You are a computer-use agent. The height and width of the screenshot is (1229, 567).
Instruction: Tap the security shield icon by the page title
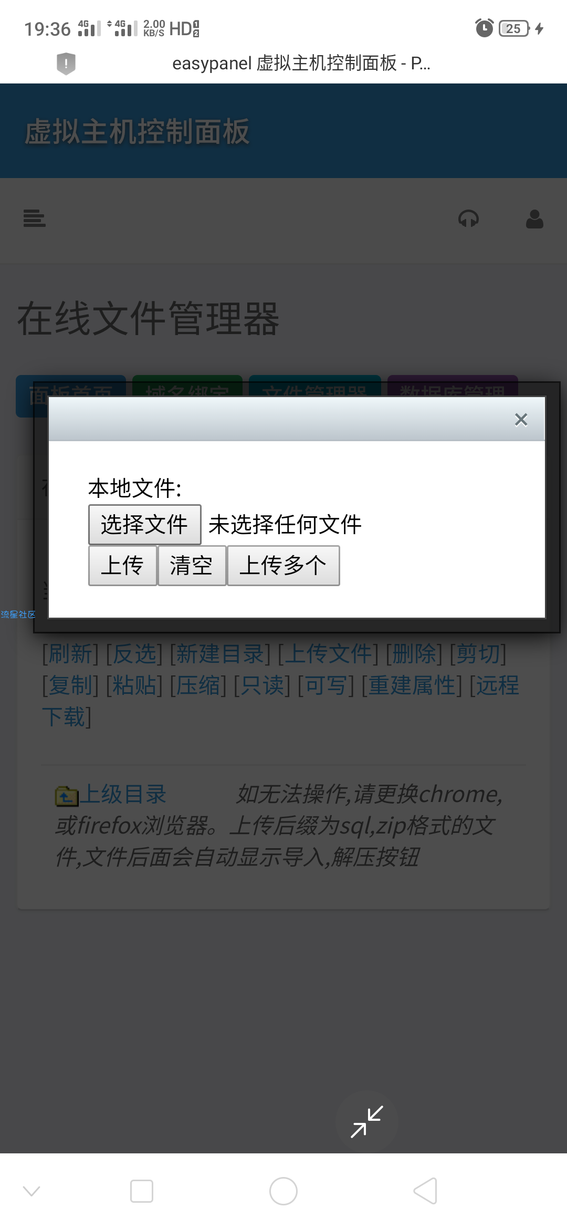[x=66, y=64]
